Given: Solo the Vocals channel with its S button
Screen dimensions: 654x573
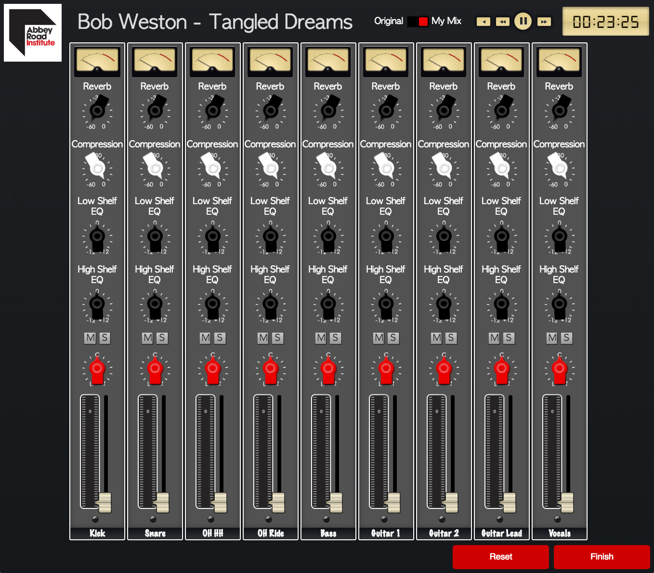Looking at the screenshot, I should [567, 338].
